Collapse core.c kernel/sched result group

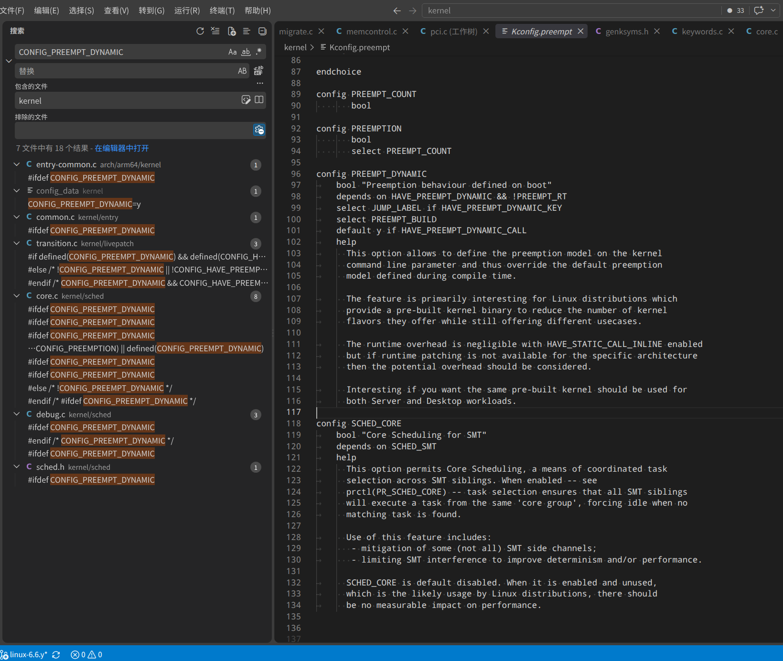(17, 296)
